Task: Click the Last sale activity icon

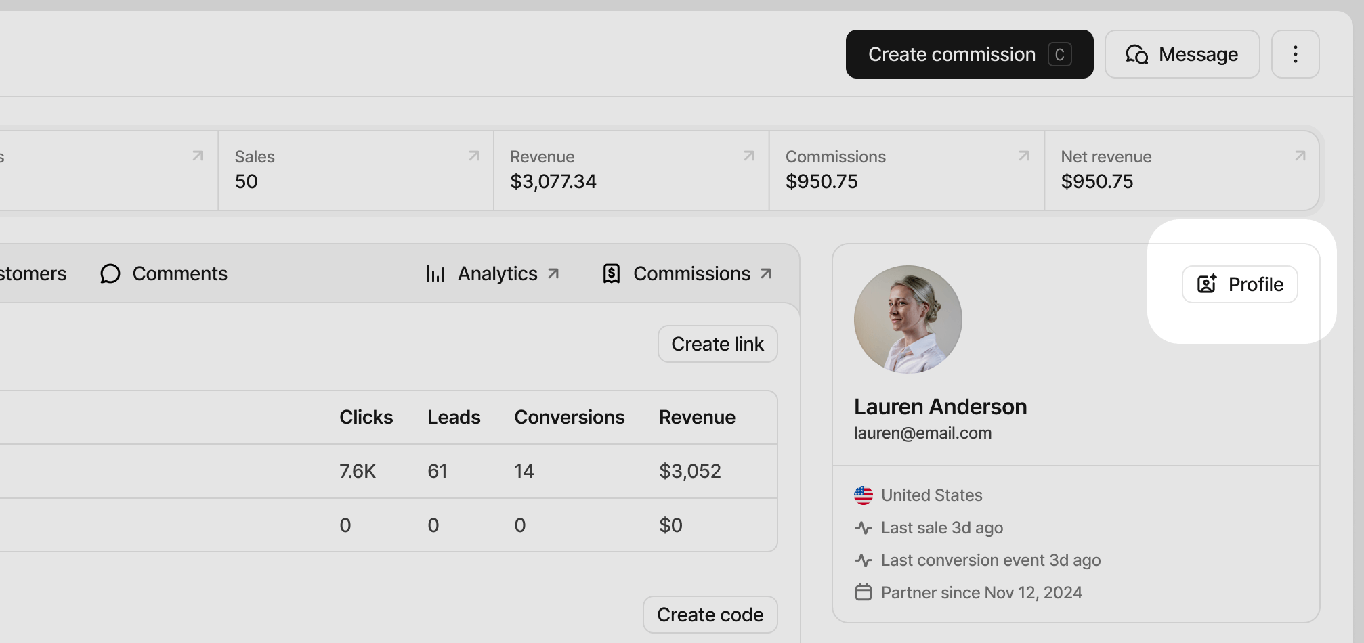Action: click(x=864, y=528)
